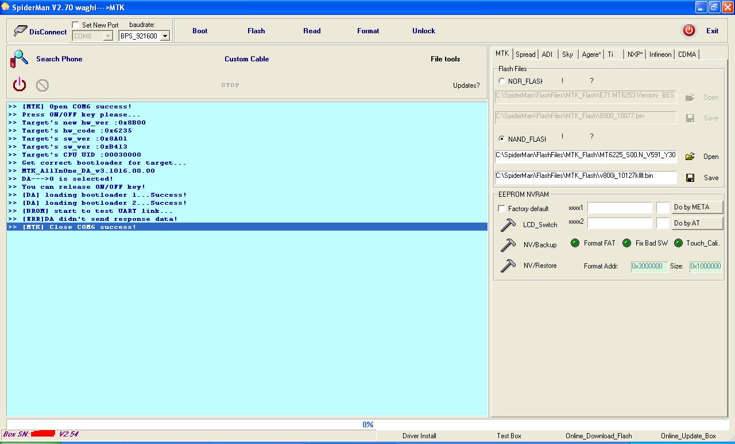Click the red Exit power icon
Image resolution: width=735 pixels, height=444 pixels.
(x=689, y=31)
